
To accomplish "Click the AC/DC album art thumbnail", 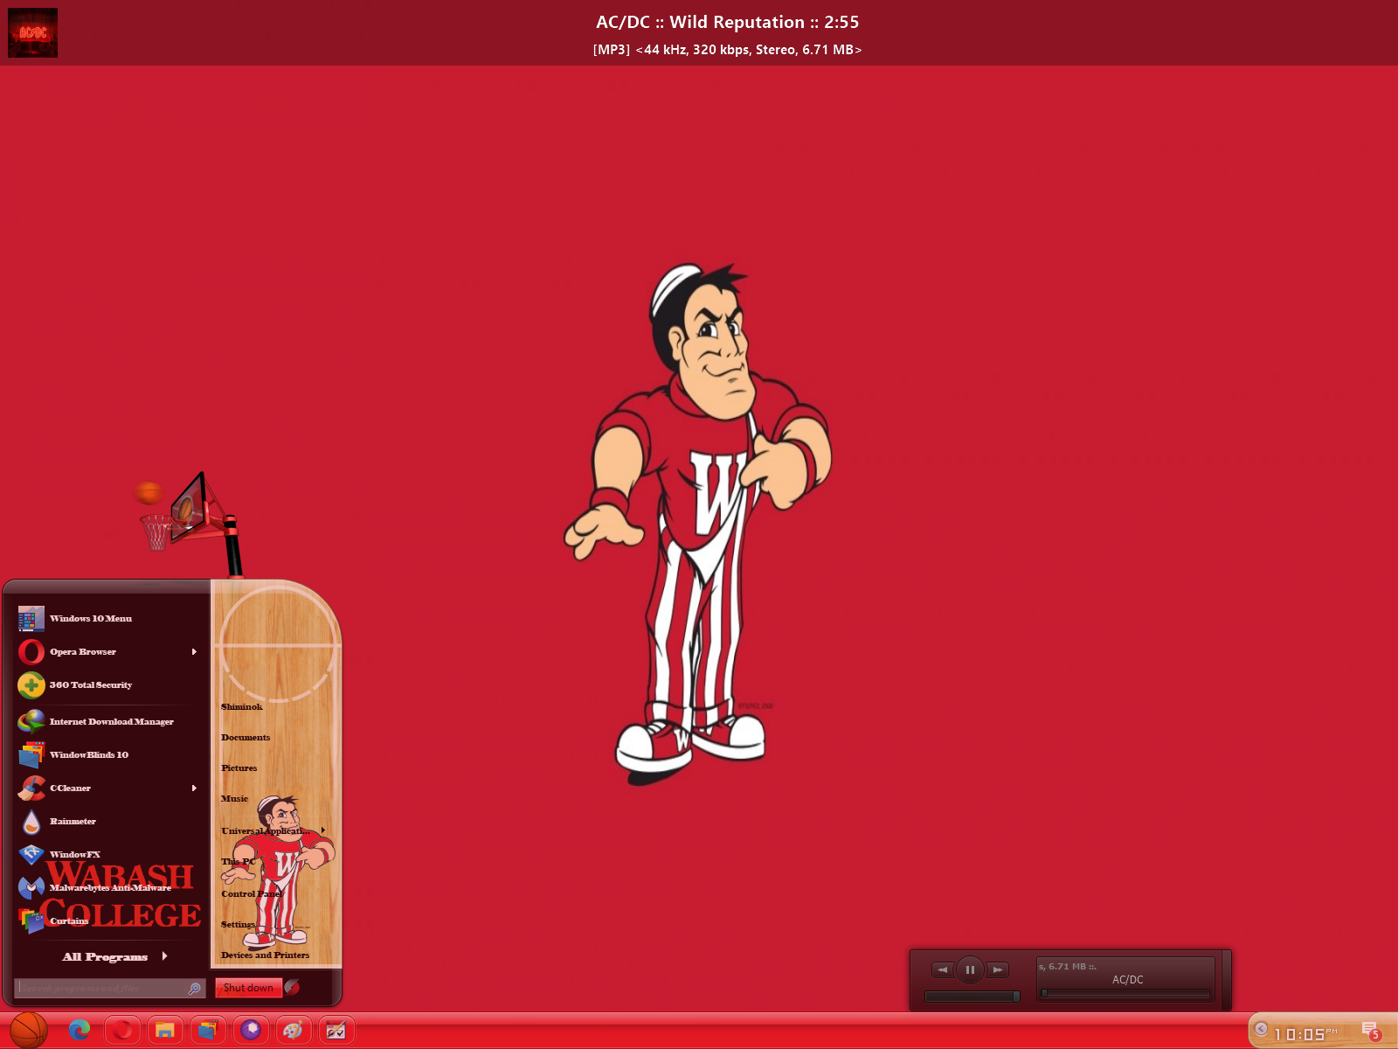I will click(32, 32).
